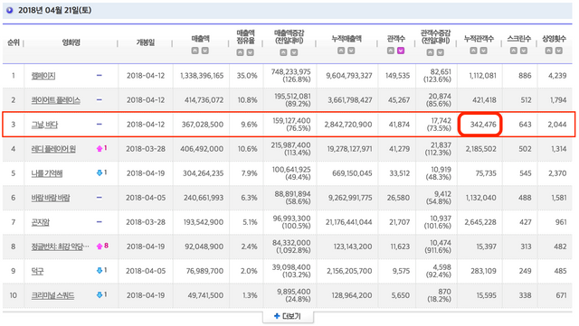Select showings count 2,370
Image resolution: width=579 pixels, height=326 pixels.
[x=557, y=173]
